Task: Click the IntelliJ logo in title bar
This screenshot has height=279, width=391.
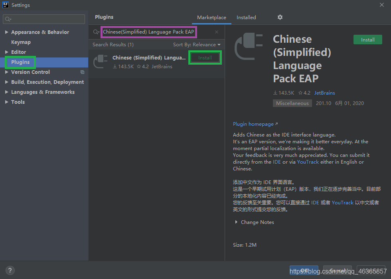Action: pos(5,5)
